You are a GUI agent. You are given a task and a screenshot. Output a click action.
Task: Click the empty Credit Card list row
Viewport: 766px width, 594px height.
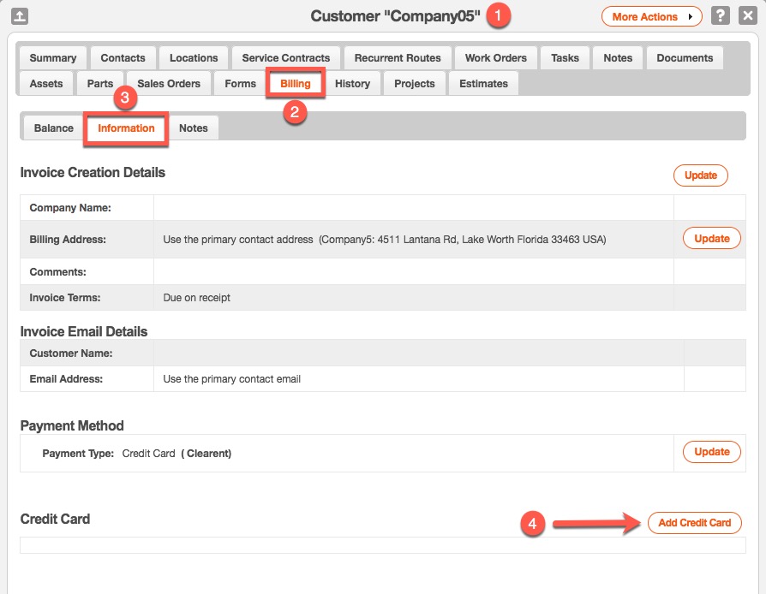point(382,545)
